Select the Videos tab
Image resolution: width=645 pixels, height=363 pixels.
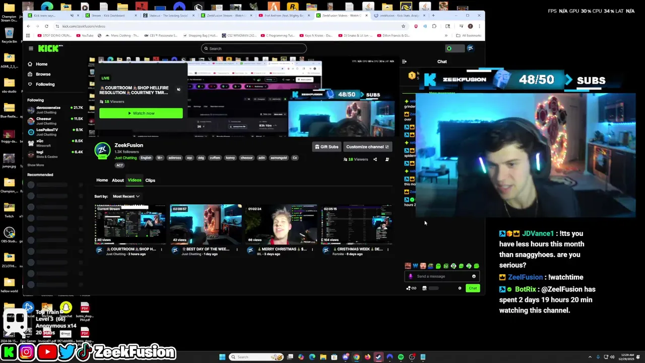pyautogui.click(x=134, y=180)
